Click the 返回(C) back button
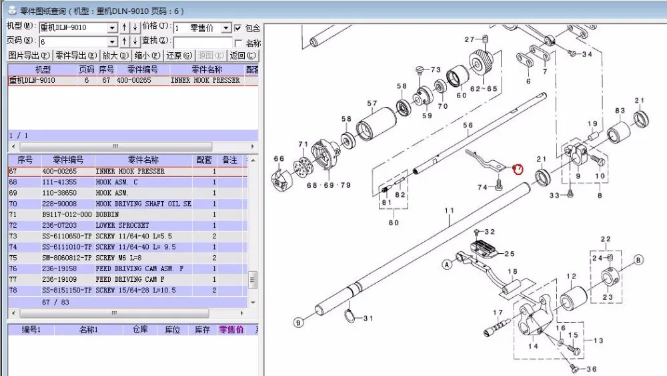667x376 pixels. coord(243,55)
